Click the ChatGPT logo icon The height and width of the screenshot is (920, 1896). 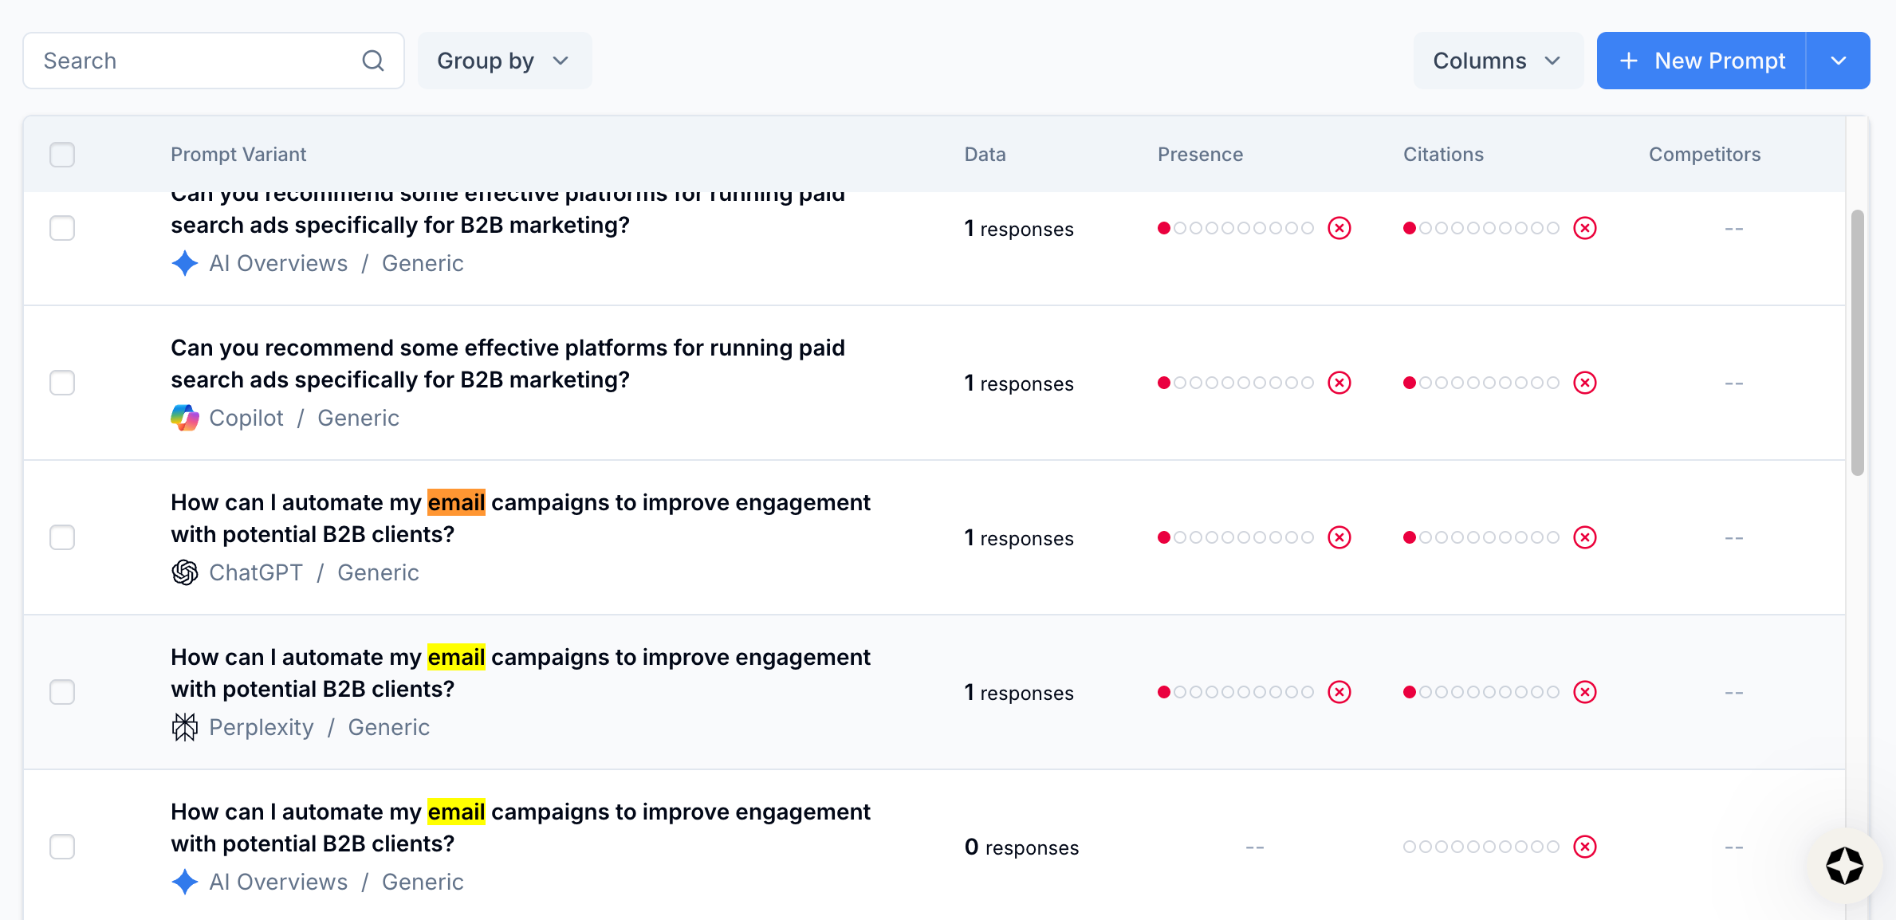pyautogui.click(x=185, y=572)
